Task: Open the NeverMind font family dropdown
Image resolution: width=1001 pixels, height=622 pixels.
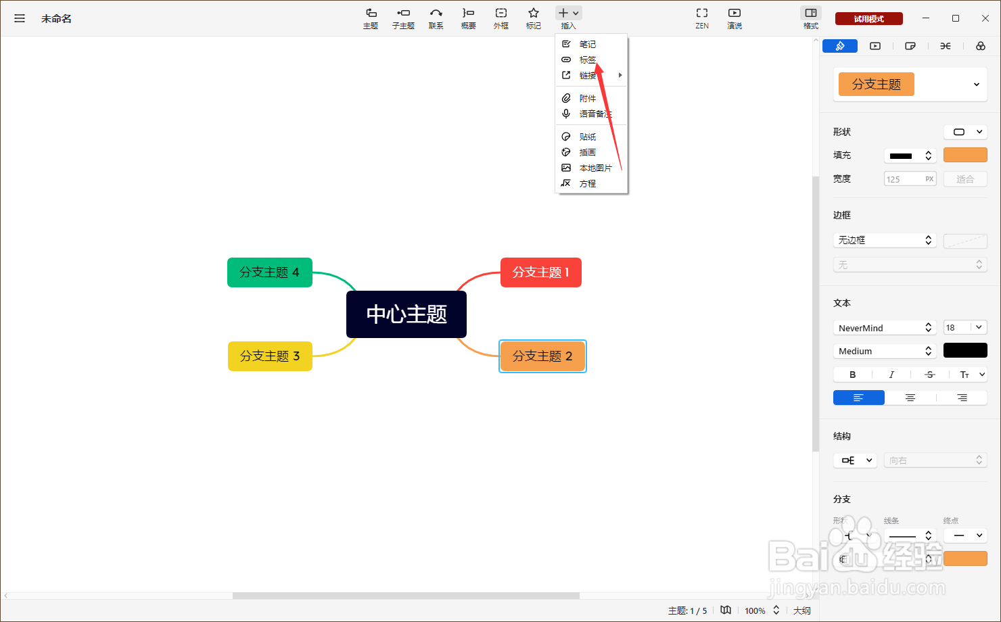Action: tap(885, 327)
